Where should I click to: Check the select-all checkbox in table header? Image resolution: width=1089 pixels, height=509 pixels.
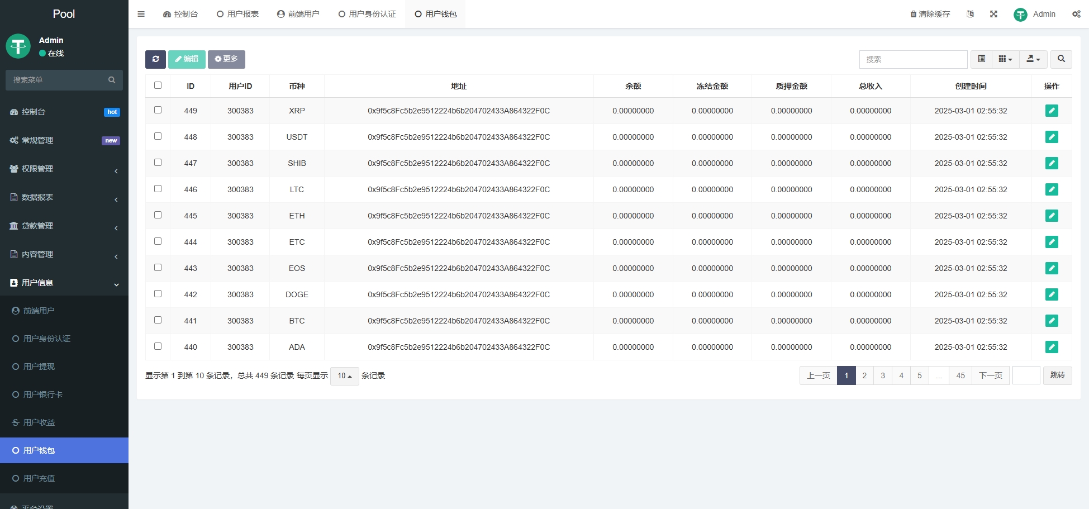tap(158, 85)
